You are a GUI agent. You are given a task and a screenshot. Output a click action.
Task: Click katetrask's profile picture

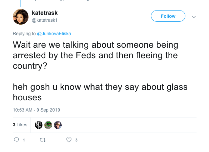(x=20, y=17)
